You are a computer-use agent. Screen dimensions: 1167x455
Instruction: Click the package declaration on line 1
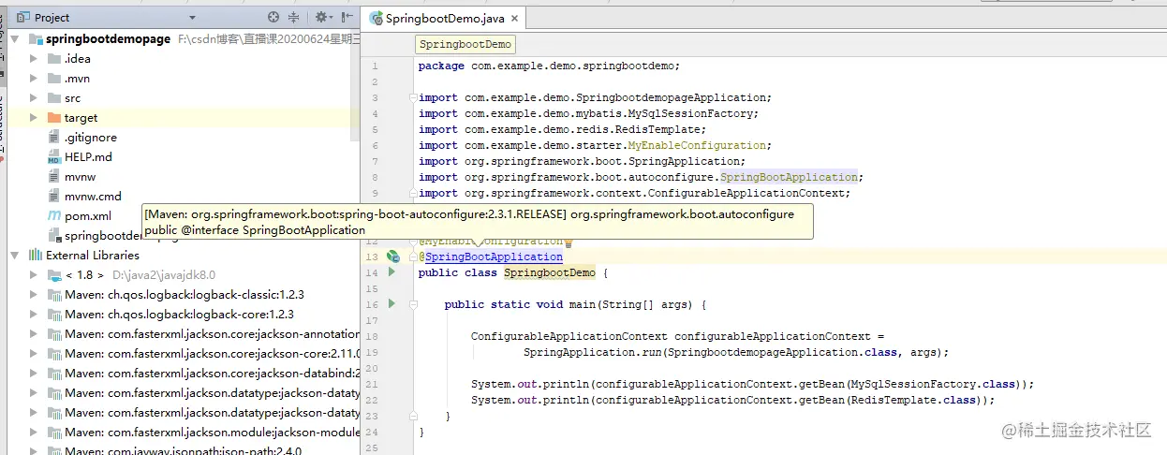click(549, 66)
